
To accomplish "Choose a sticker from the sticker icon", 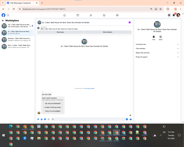I will 45,119.
